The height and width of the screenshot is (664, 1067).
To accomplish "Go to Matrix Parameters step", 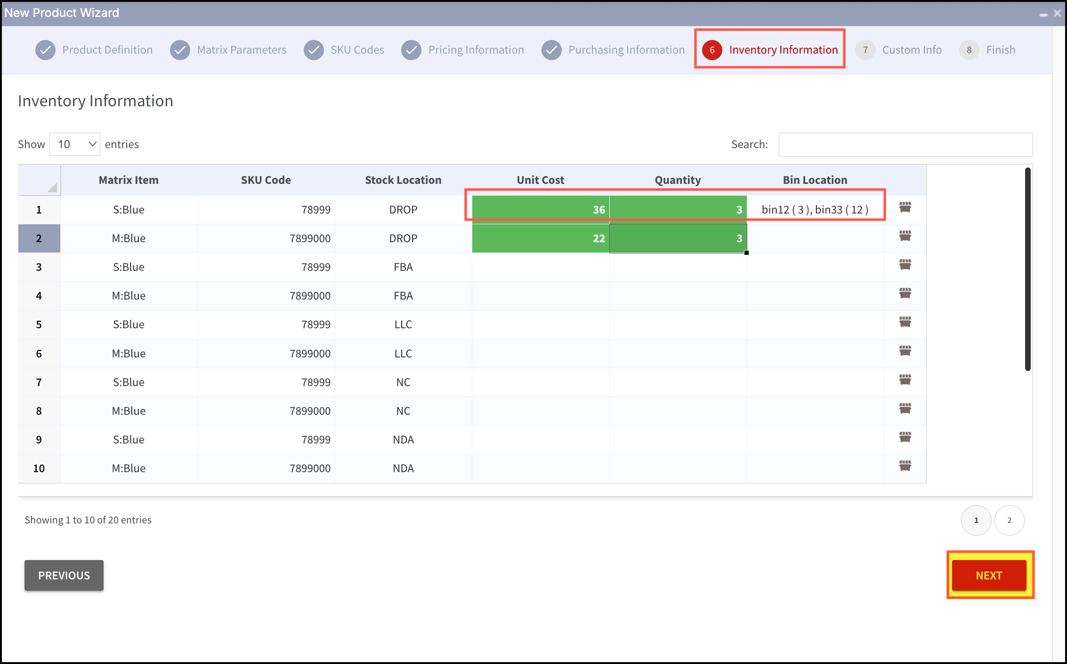I will [x=242, y=50].
